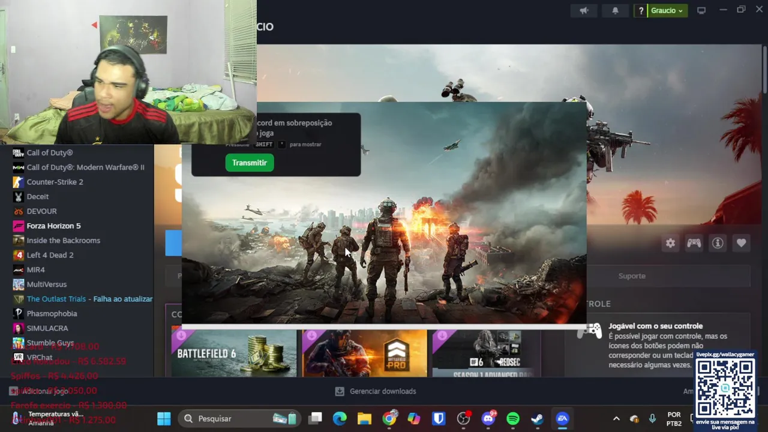Click the question mark avatar beside Graucio
Screen dimensions: 768x432
[x=641, y=10]
